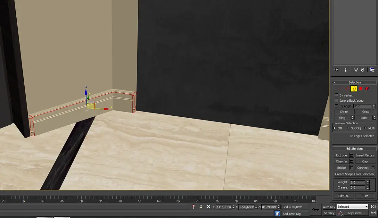The width and height of the screenshot is (378, 218).
Task: Click the Z coordinate spinner
Action: pyautogui.click(x=279, y=207)
